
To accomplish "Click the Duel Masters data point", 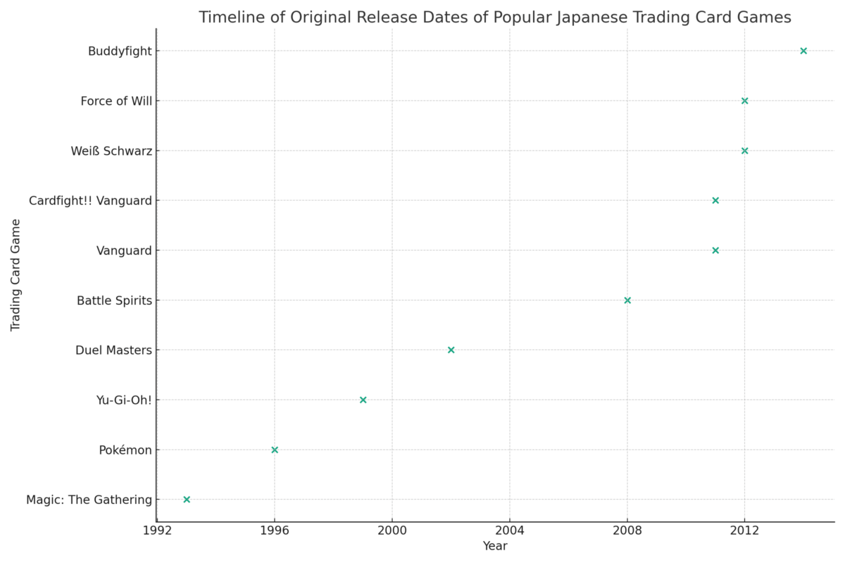I will point(451,350).
